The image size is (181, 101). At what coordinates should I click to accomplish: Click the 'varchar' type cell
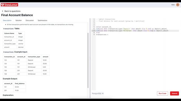tap(21, 44)
